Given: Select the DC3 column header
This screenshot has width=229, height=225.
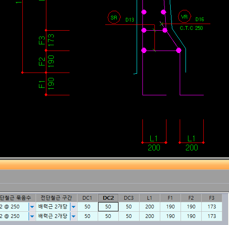Looking at the screenshot, I should (129, 198).
